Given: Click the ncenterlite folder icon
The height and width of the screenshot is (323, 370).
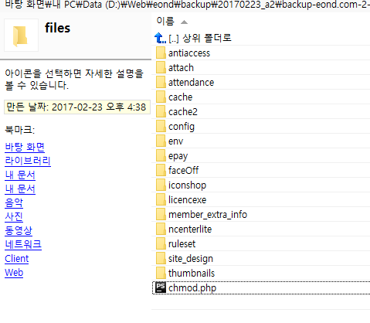Looking at the screenshot, I should pos(161,229).
